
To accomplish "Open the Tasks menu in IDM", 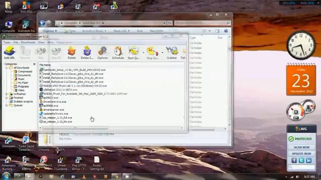I will 7,42.
